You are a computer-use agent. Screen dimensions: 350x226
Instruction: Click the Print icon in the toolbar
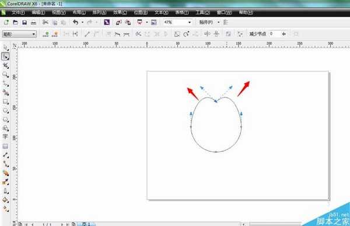coord(33,22)
